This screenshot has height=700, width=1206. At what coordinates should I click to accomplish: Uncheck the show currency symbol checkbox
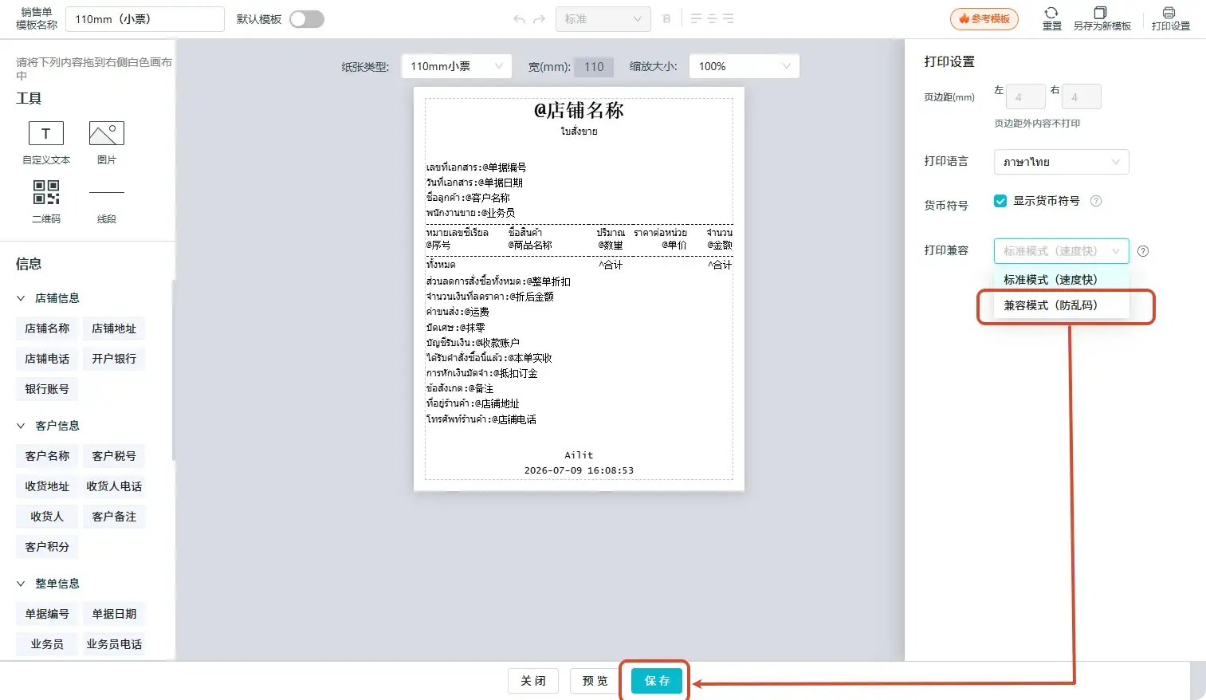1000,201
